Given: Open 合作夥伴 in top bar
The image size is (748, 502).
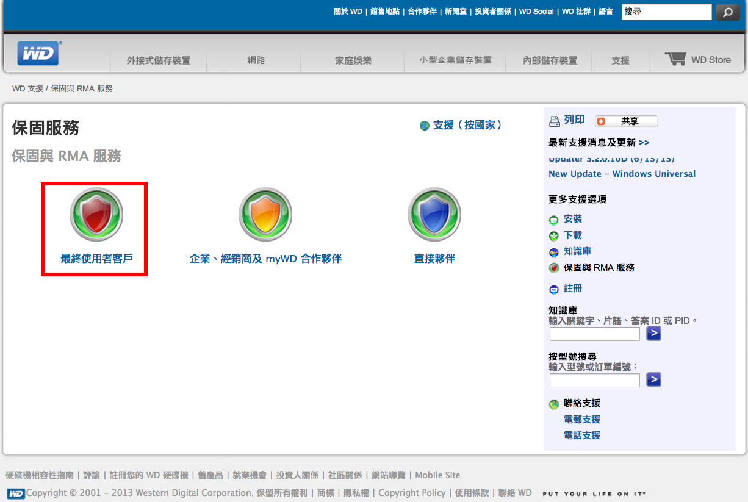Looking at the screenshot, I should click(422, 12).
